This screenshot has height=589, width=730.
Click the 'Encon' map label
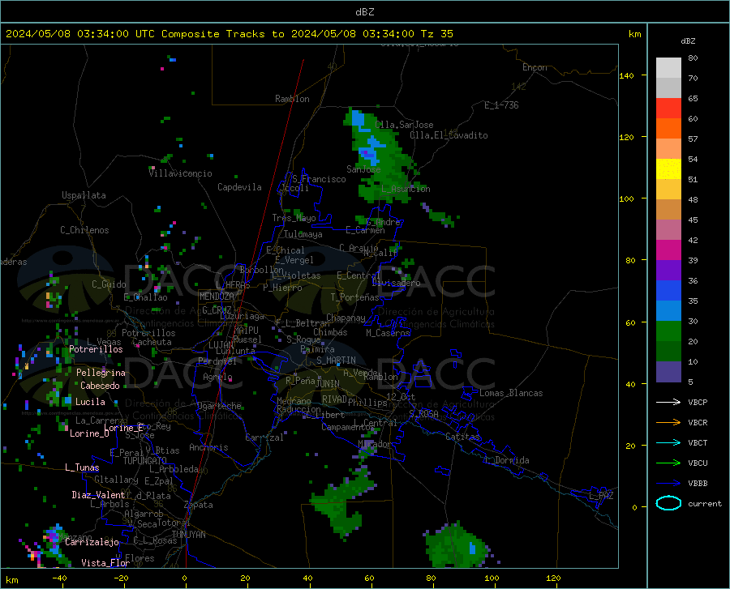point(535,67)
